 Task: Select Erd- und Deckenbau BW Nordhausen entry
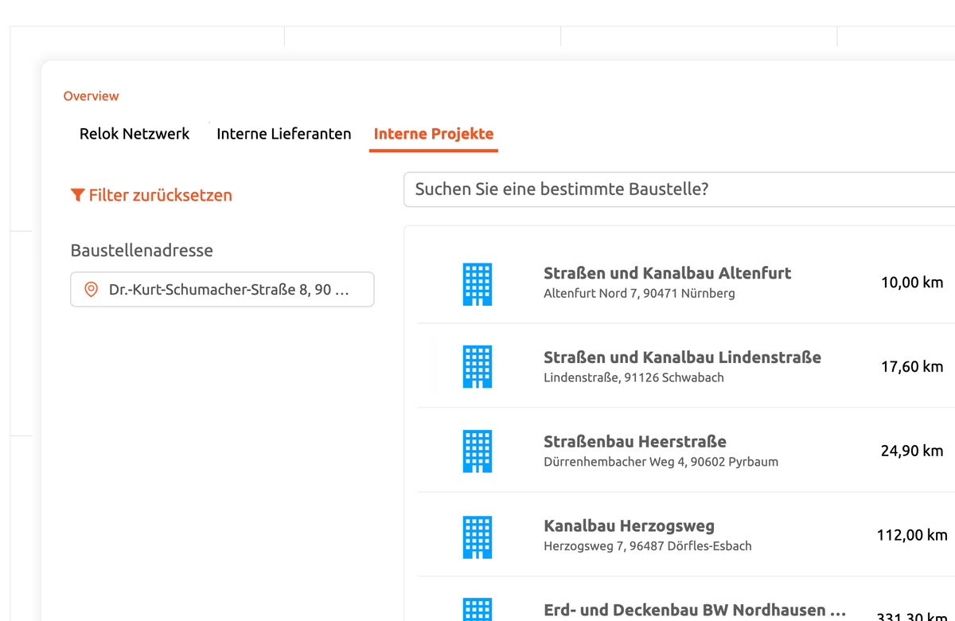coord(694,610)
